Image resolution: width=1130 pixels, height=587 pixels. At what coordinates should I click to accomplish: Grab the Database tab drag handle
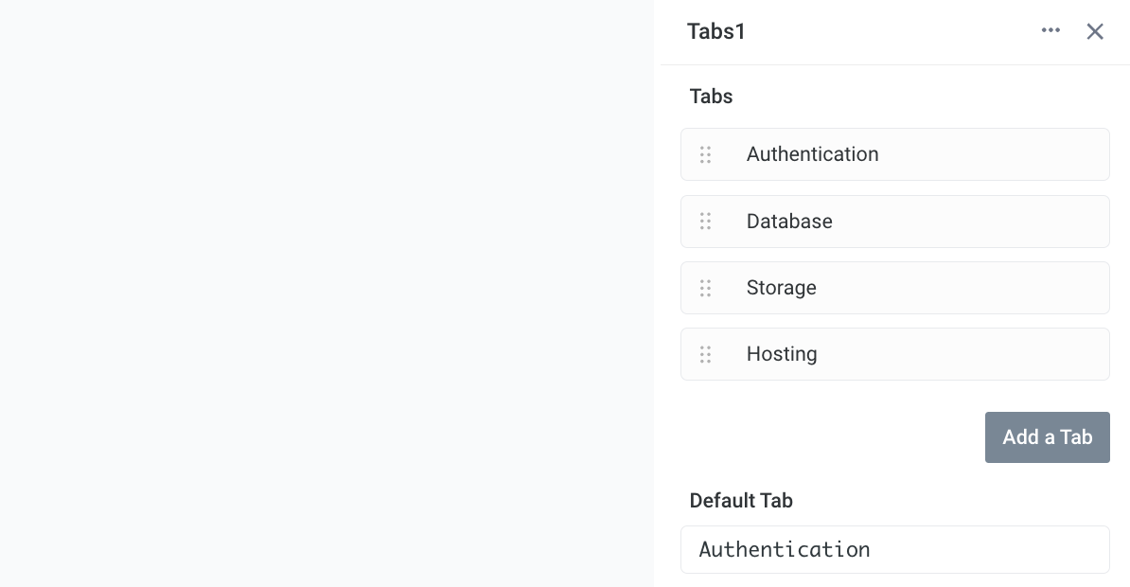tap(705, 221)
